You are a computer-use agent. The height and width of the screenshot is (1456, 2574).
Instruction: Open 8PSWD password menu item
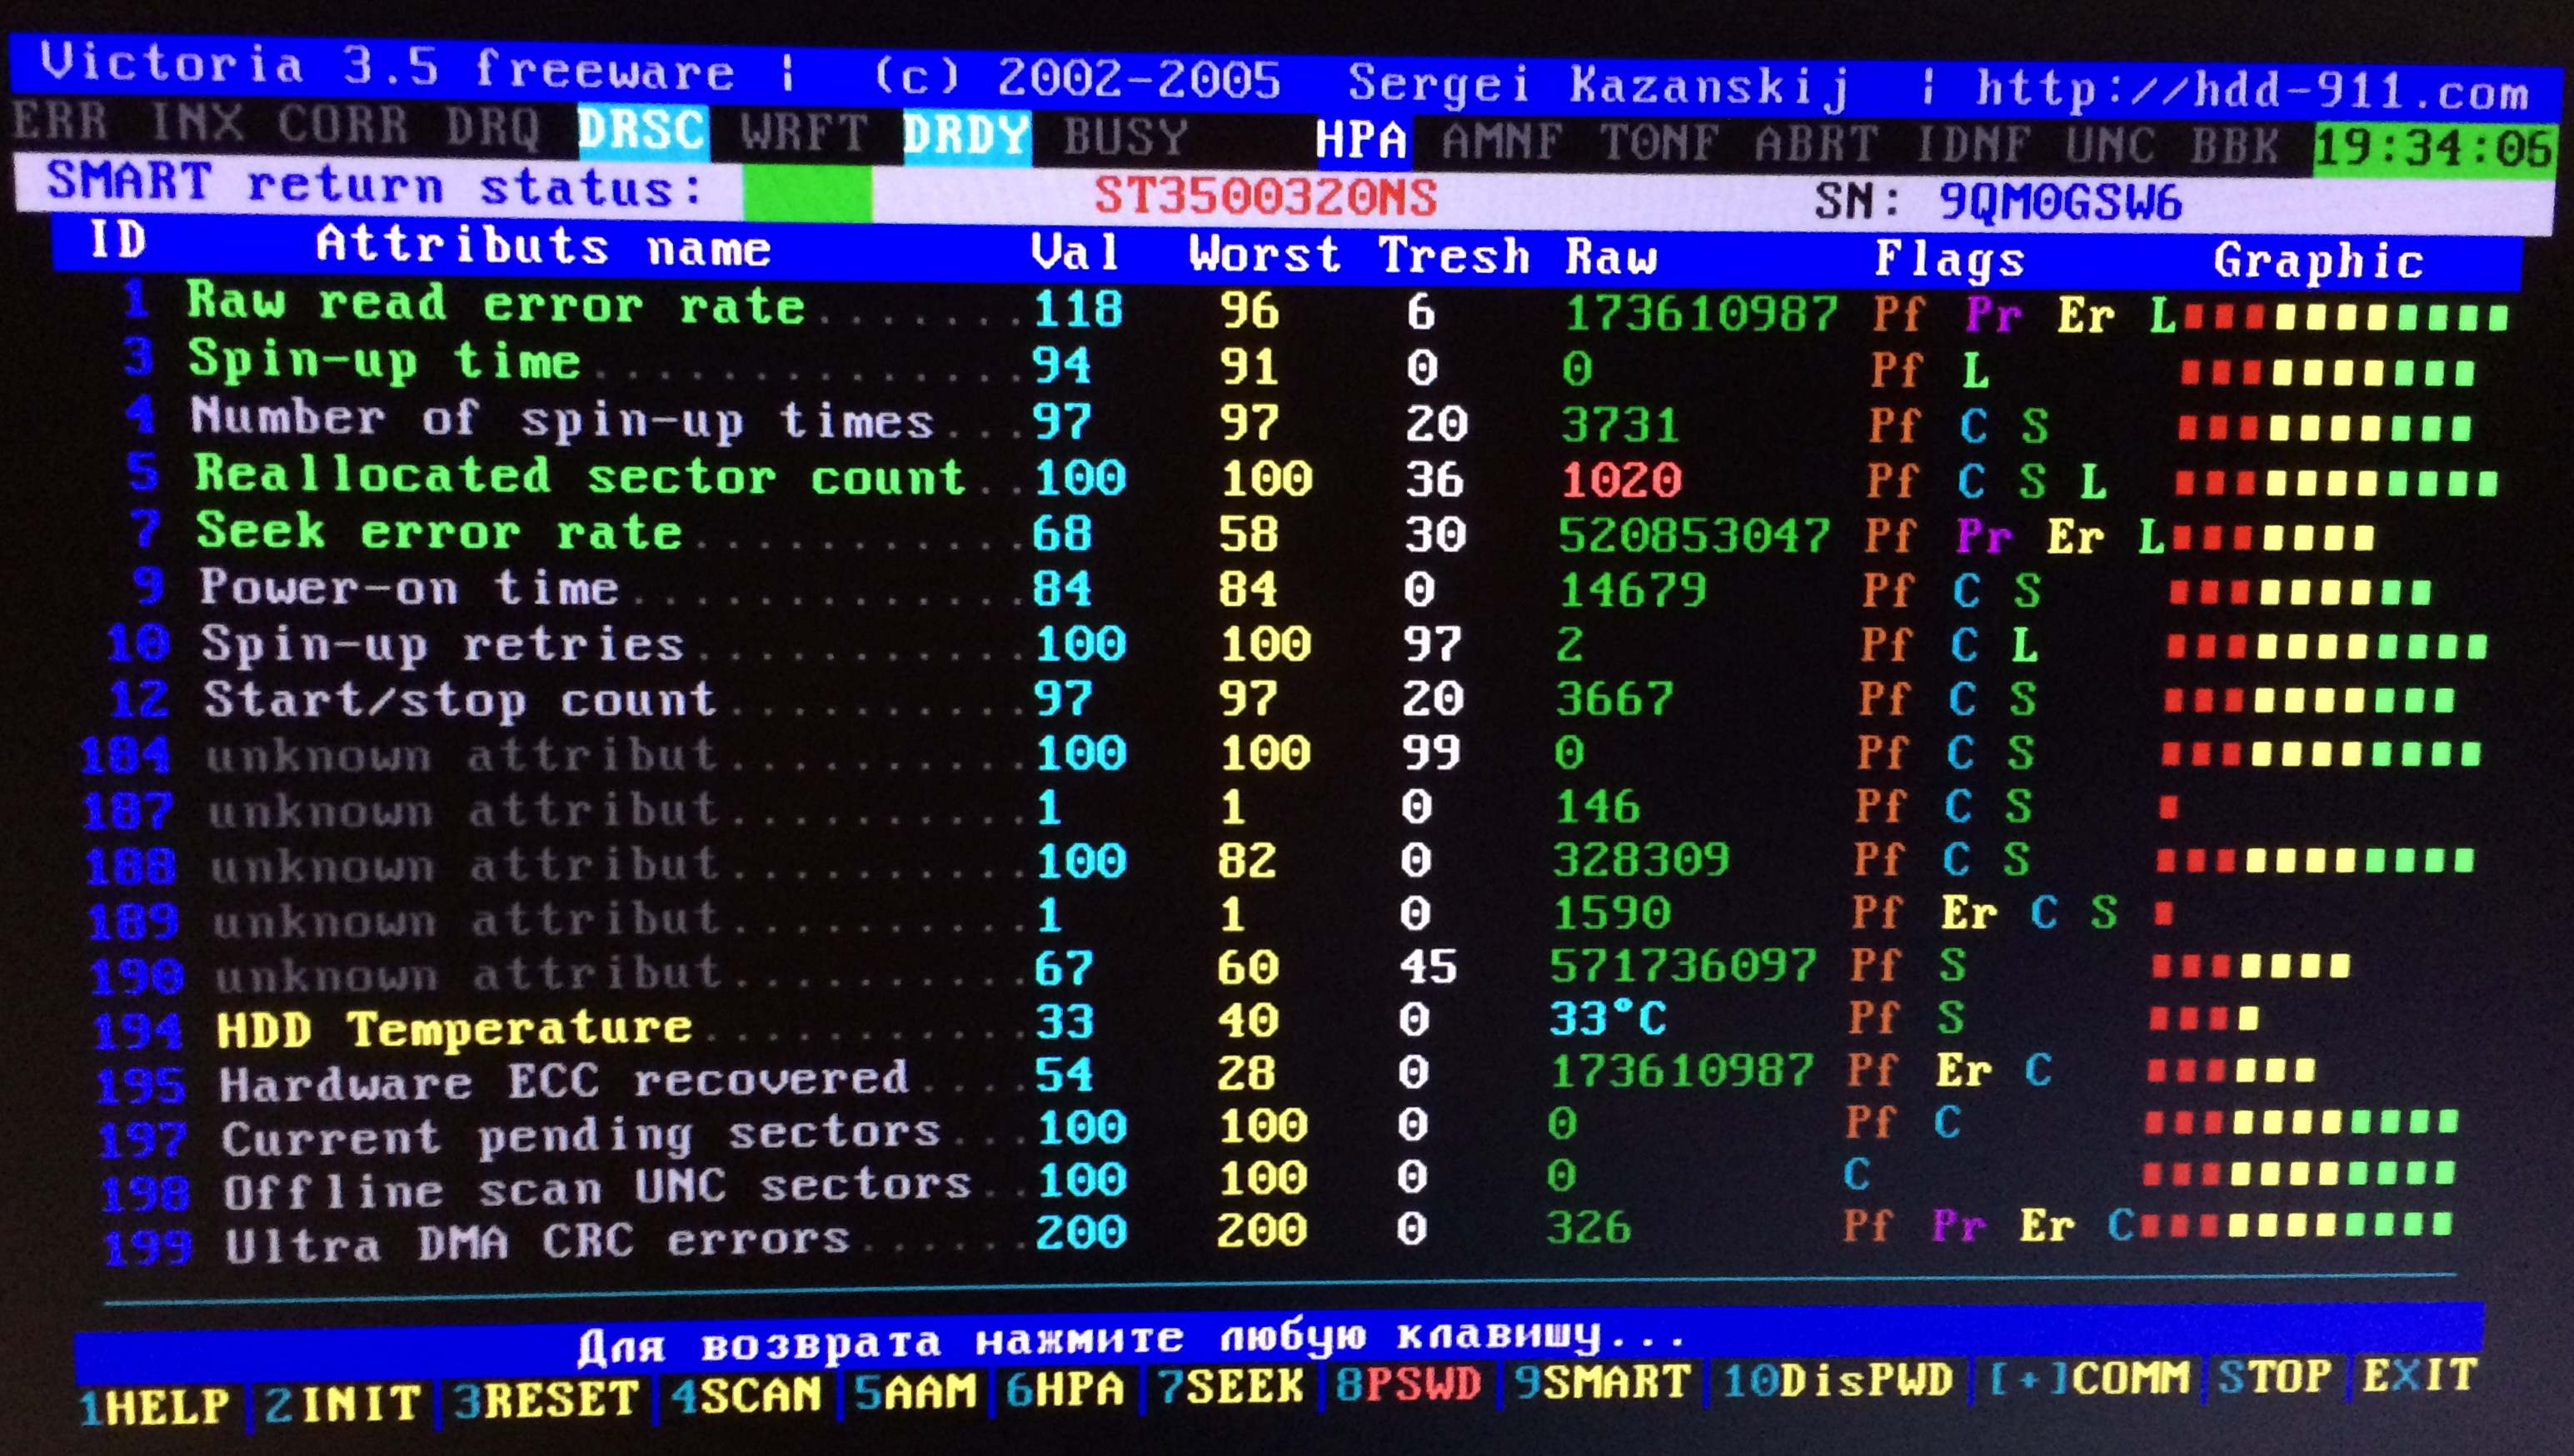pos(1409,1384)
